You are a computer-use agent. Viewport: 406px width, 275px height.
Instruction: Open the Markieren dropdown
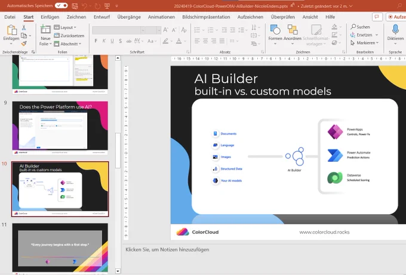pos(365,43)
